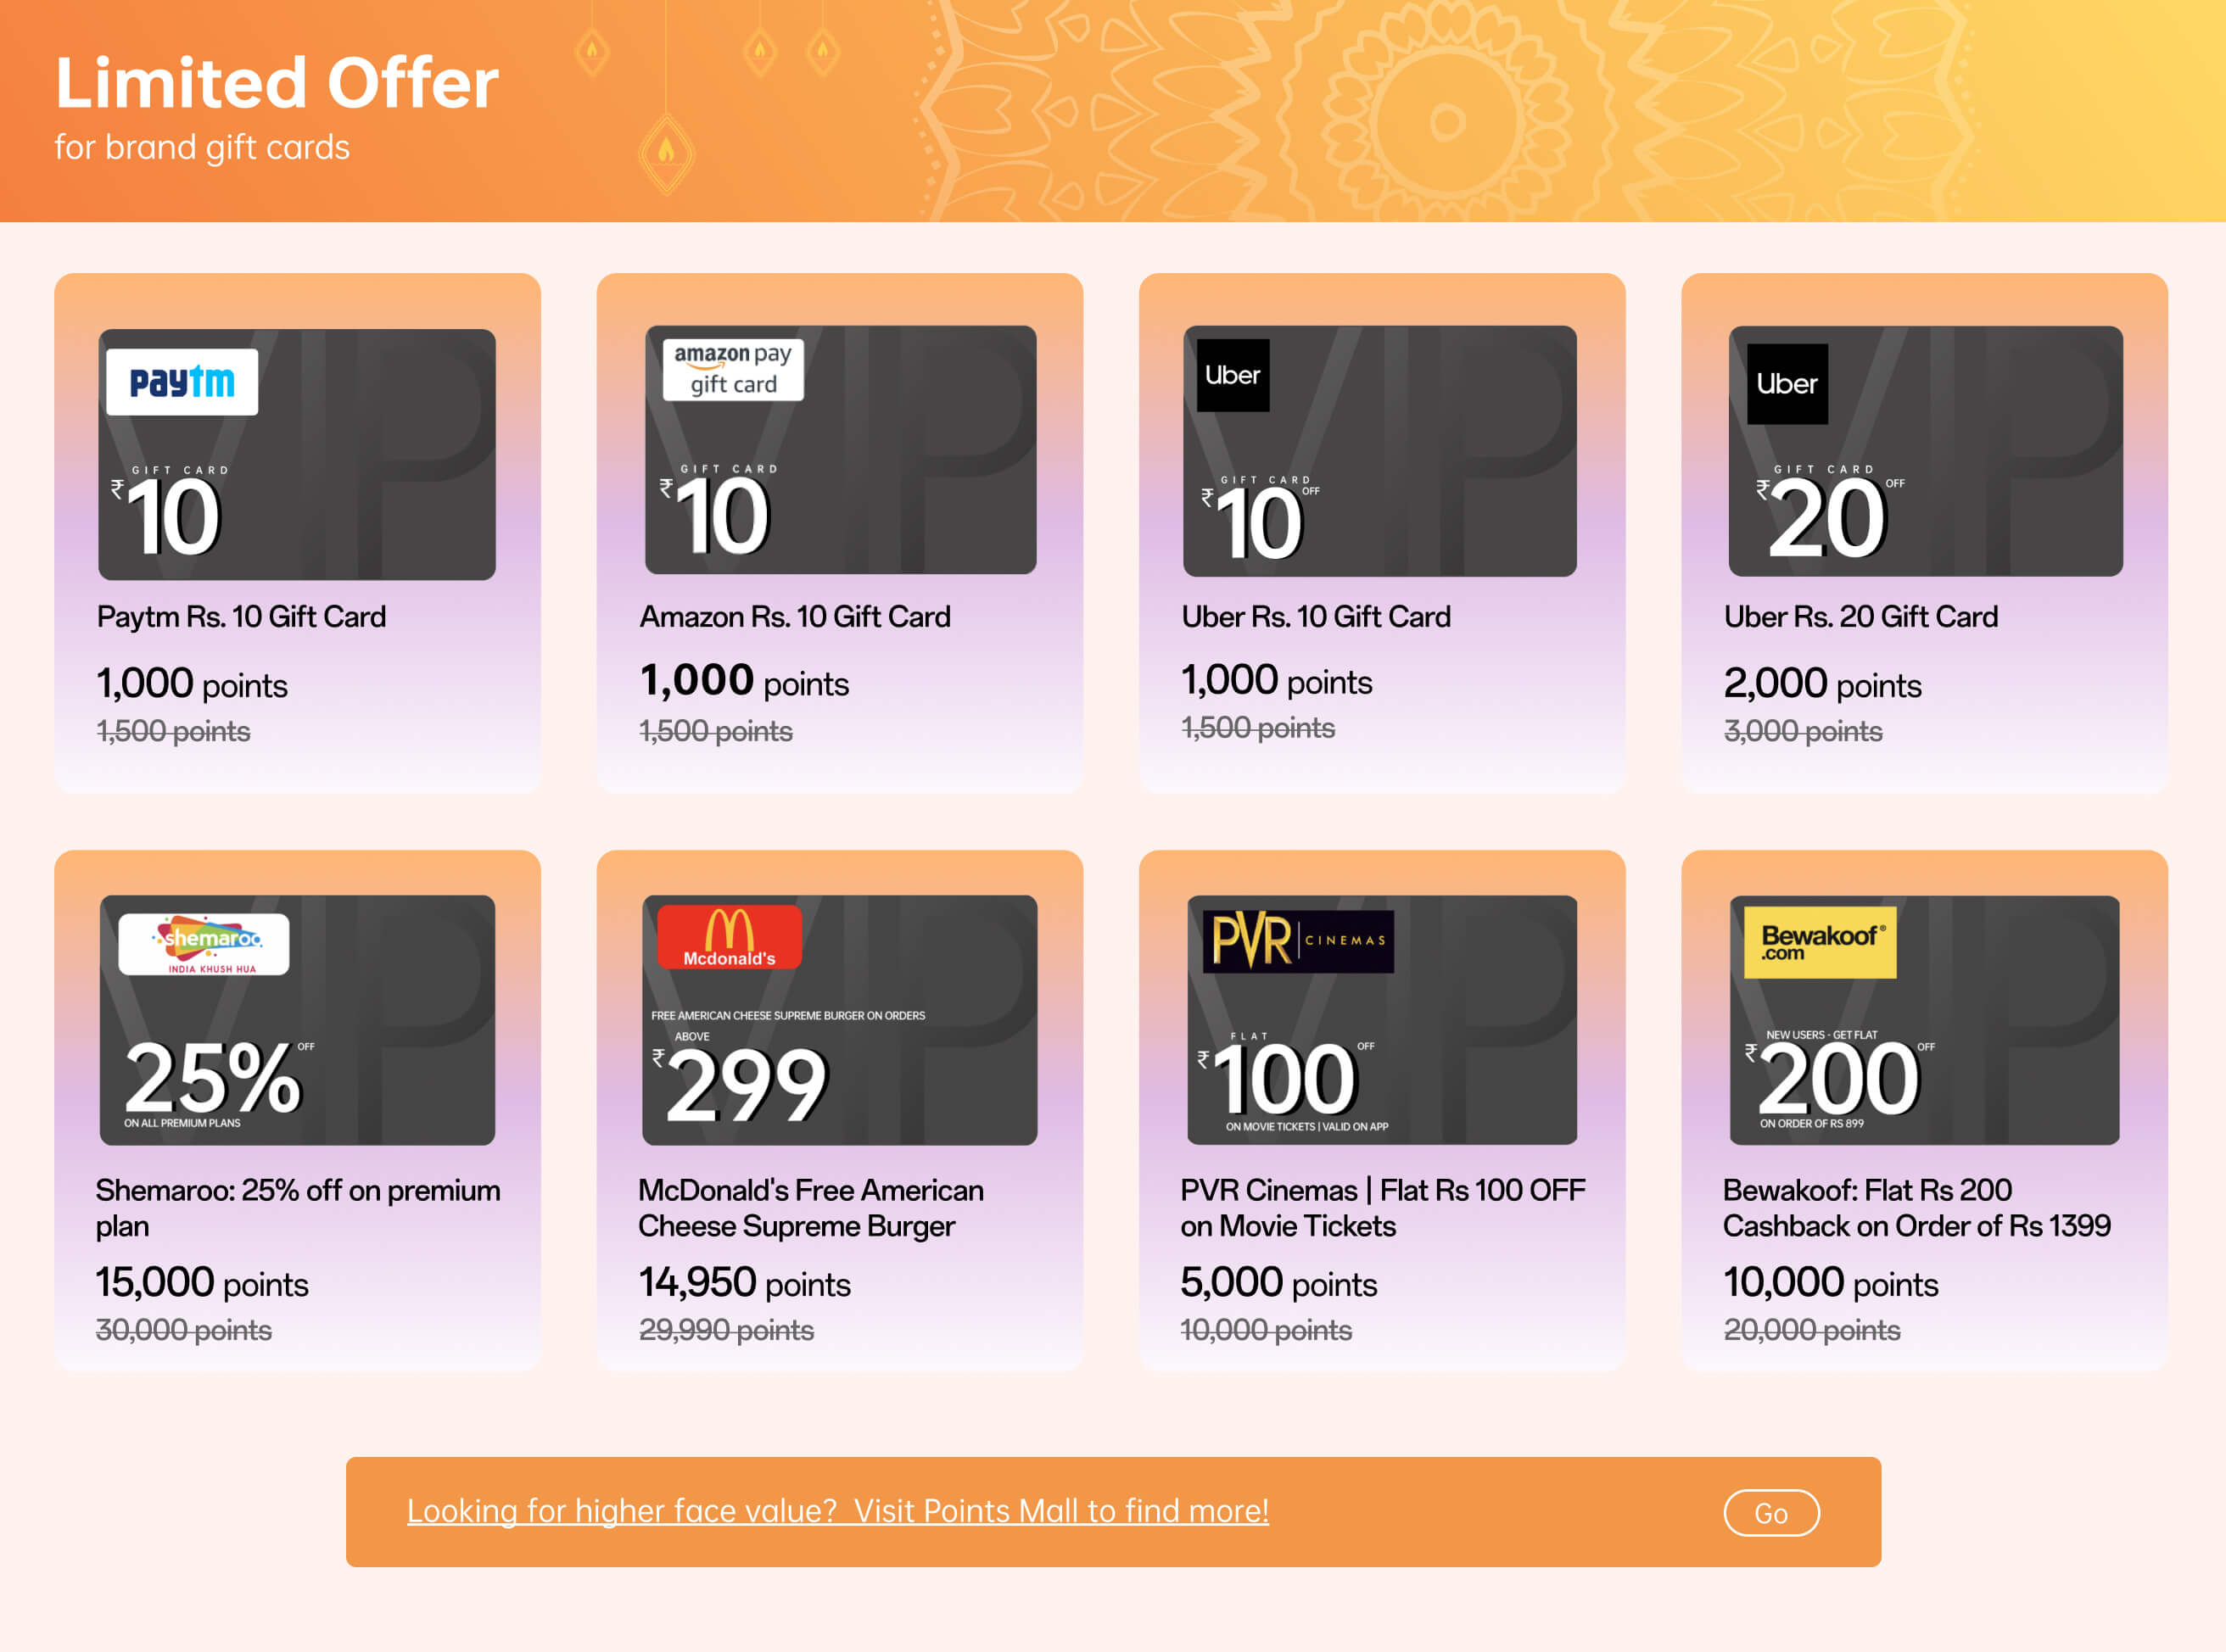
Task: Select Uber Rs. 10 Gift Card title
Action: [x=1316, y=617]
